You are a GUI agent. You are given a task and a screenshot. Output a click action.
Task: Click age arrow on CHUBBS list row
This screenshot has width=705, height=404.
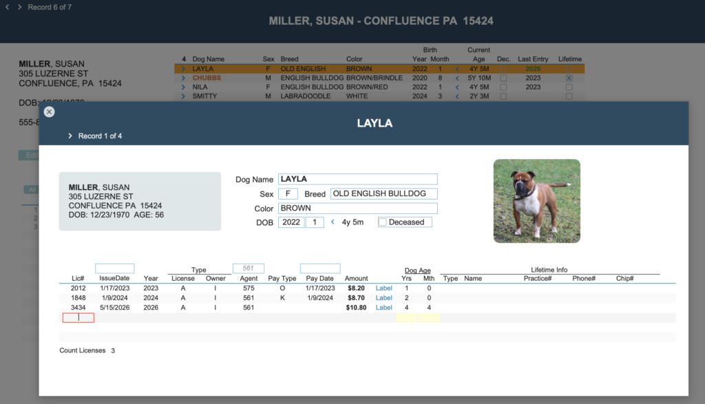pyautogui.click(x=457, y=78)
